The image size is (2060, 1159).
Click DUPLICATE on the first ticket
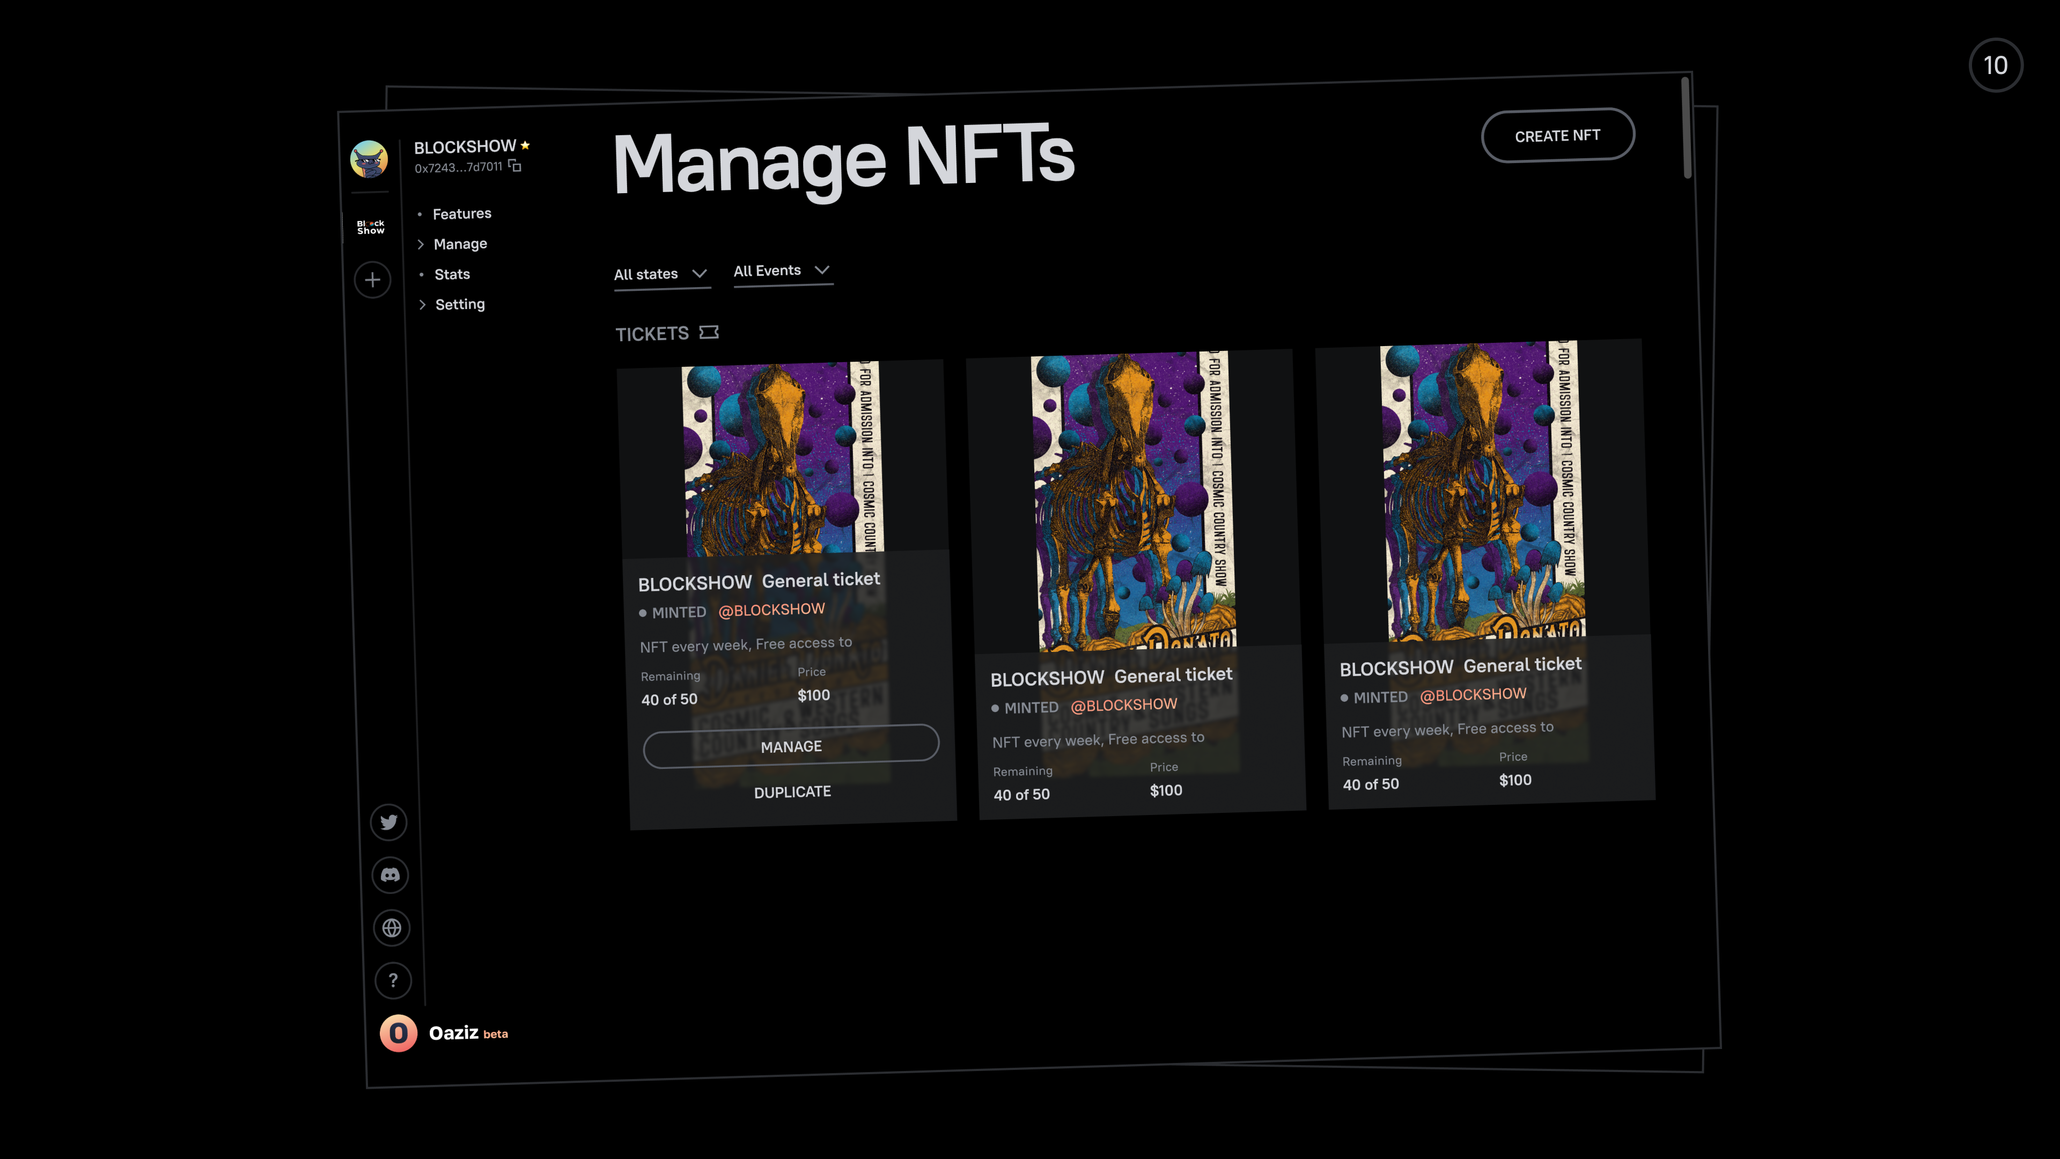point(792,792)
